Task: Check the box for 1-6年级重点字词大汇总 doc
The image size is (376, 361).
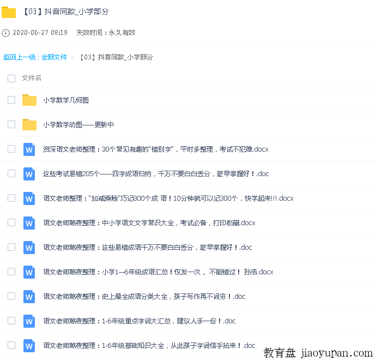Action: coord(11,321)
